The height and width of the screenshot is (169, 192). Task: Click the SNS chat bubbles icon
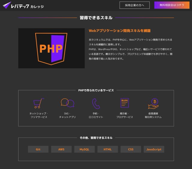click(67, 103)
